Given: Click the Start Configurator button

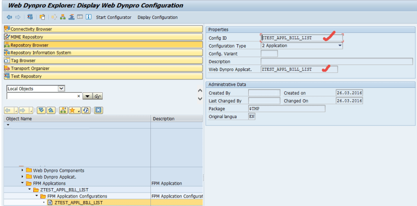Looking at the screenshot, I should 113,17.
